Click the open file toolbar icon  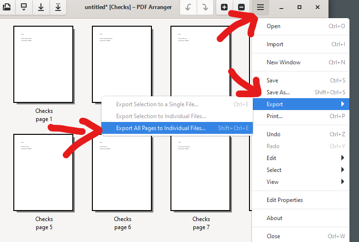click(7, 7)
